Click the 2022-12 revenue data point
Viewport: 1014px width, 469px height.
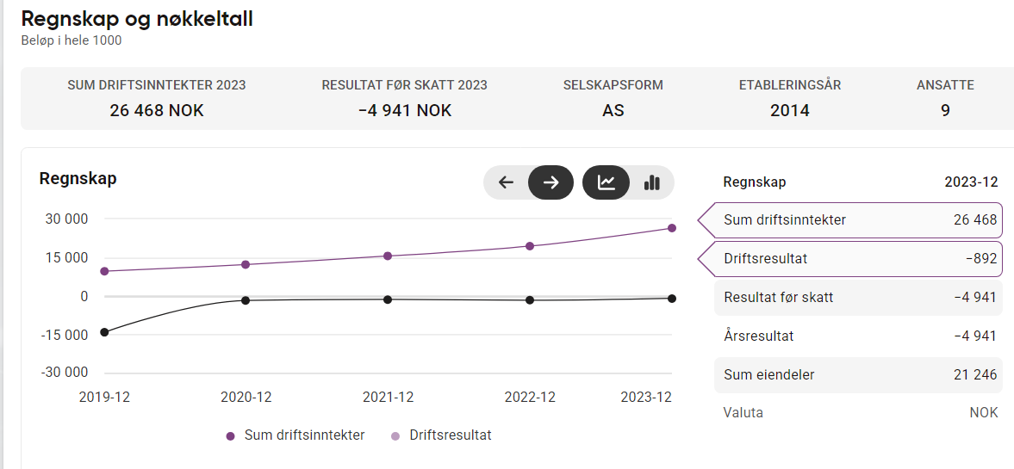pos(530,246)
